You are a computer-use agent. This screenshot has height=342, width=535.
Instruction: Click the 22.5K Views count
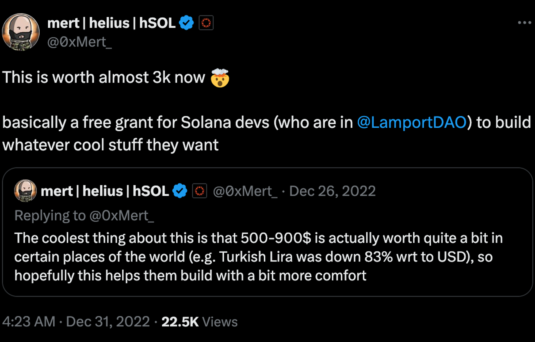[200, 322]
